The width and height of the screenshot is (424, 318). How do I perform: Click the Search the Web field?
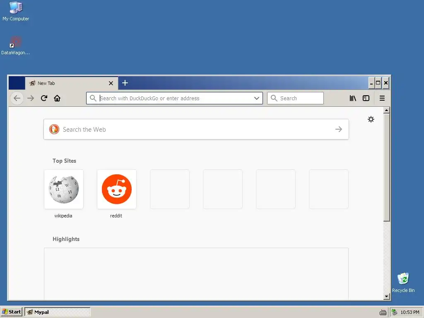(196, 129)
